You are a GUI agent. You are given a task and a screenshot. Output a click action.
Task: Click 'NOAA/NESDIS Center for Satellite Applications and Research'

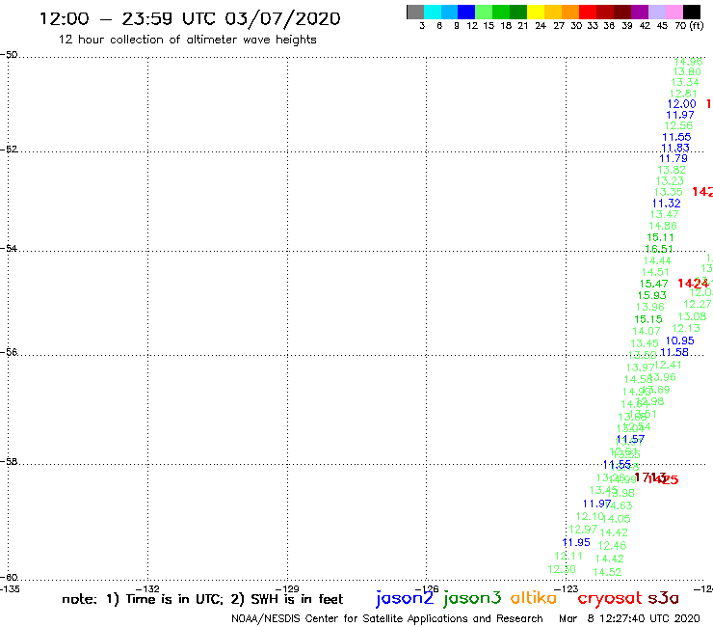[387, 618]
